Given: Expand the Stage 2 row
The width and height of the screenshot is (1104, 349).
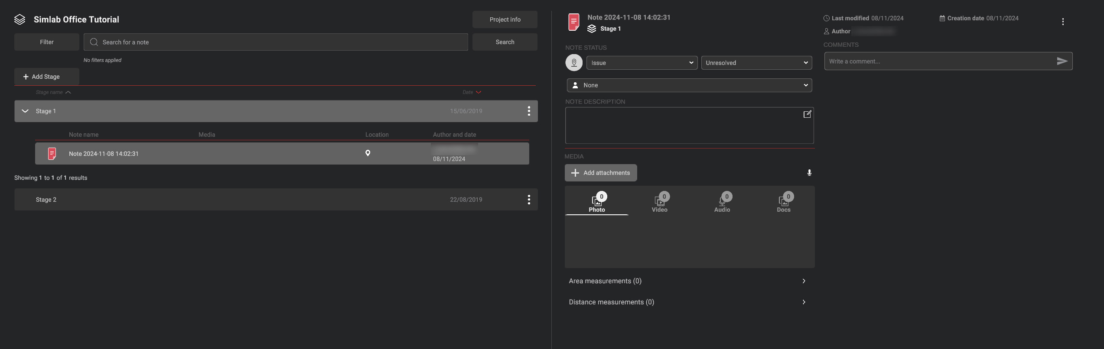Looking at the screenshot, I should (276, 200).
